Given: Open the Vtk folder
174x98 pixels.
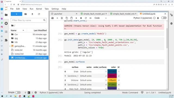Looking at the screenshot, I should (x=29, y=42).
